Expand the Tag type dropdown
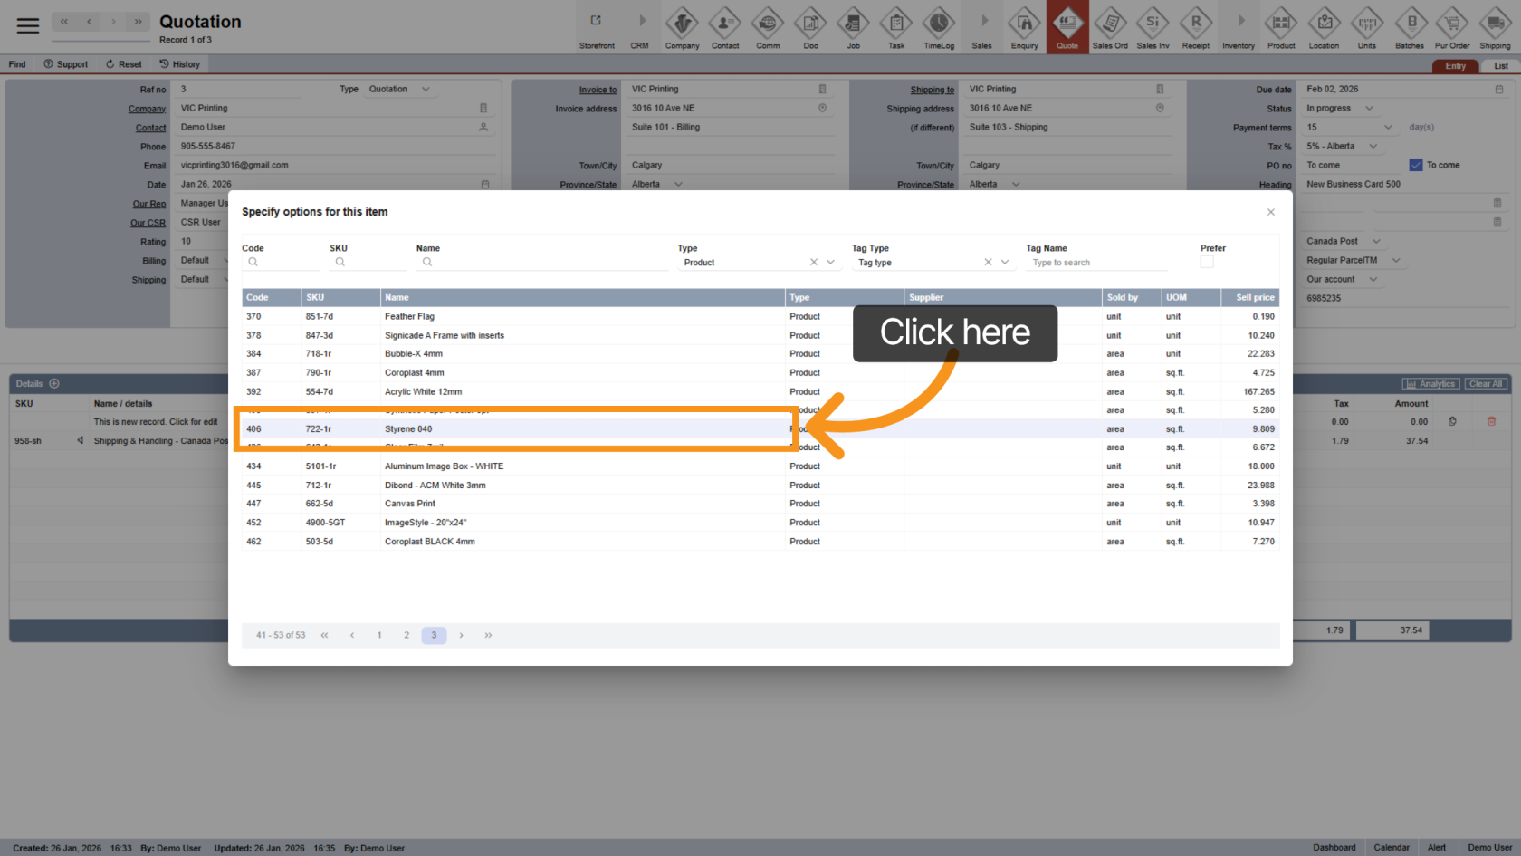 point(1004,263)
